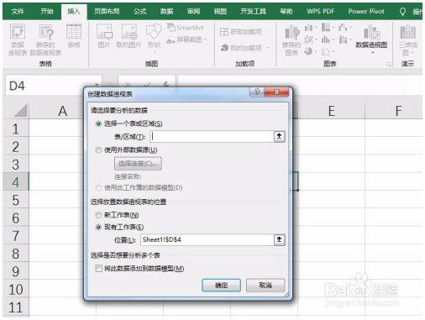425x320 pixels.
Task: Click the SmartArt button
Action: point(186,28)
